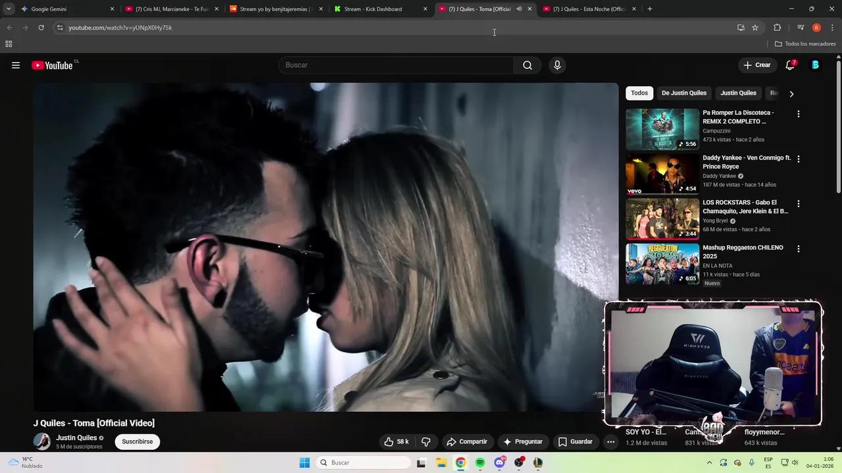Open the YouTube guide hamburger menu
The image size is (842, 473).
(x=16, y=65)
